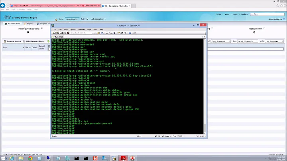Image resolution: width=287 pixels, height=161 pixels.
Task: Click the ISE Home icon
Action: pos(56,20)
